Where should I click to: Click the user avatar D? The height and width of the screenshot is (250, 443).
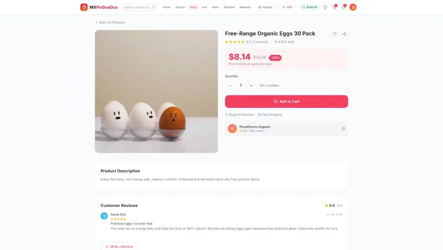point(353,7)
